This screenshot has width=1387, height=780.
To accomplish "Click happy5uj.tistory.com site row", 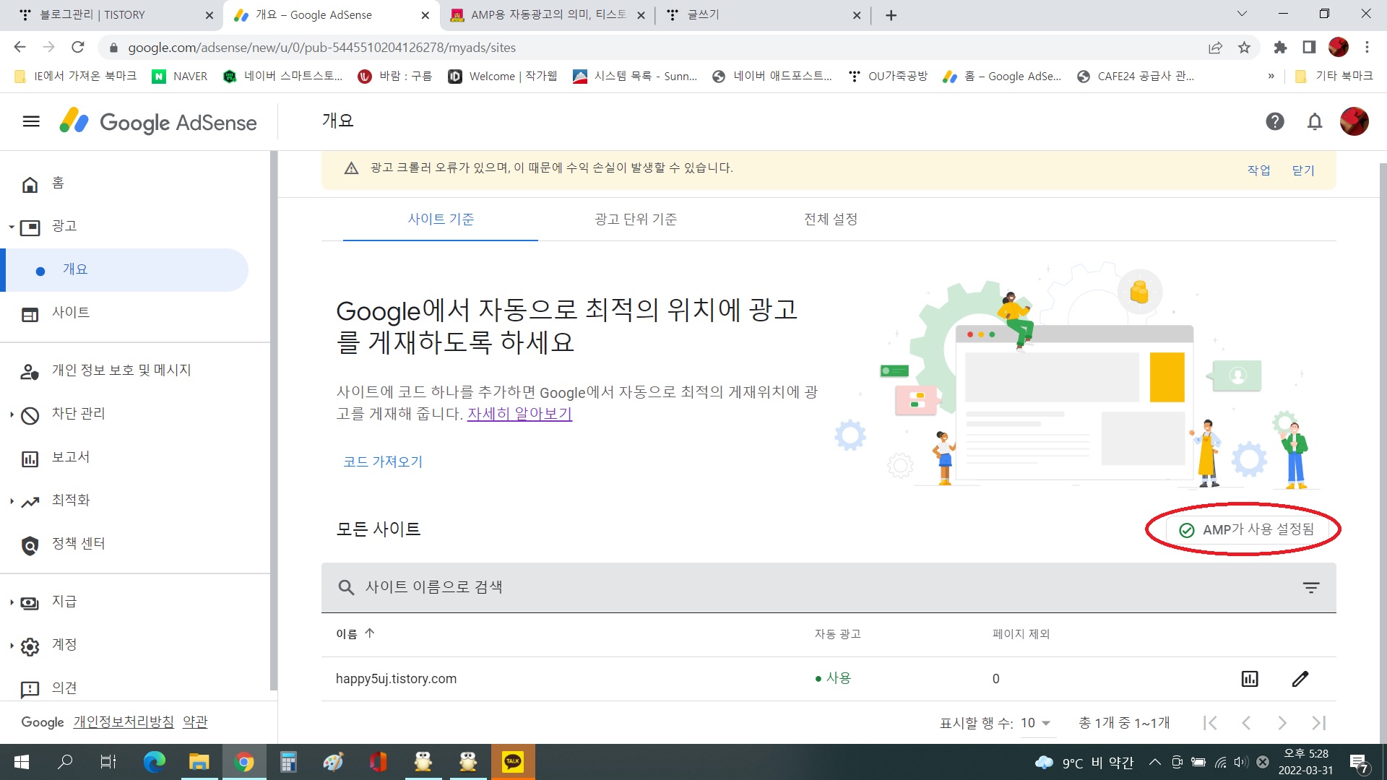I will pyautogui.click(x=396, y=679).
